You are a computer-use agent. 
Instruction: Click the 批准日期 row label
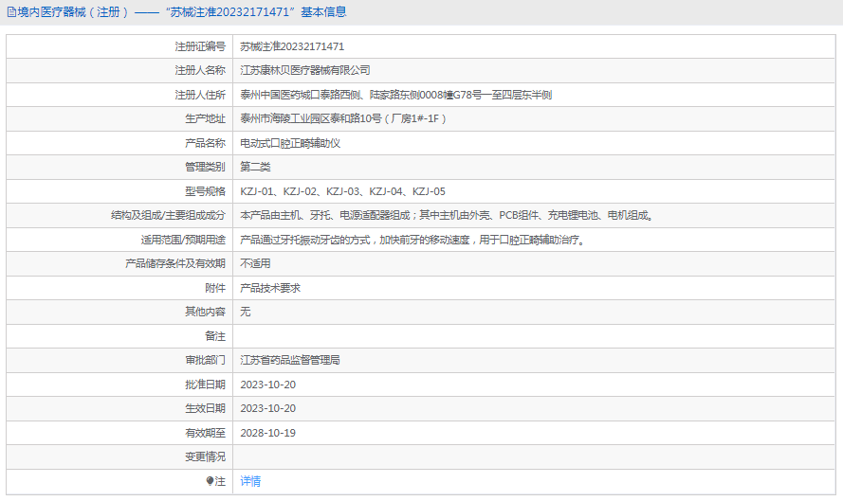point(206,385)
